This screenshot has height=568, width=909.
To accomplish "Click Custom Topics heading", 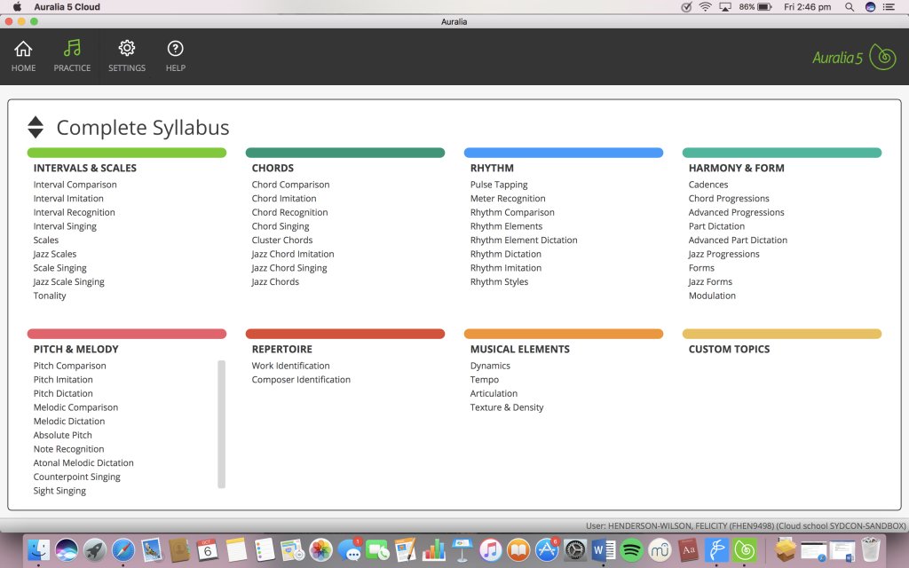I will pyautogui.click(x=730, y=350).
